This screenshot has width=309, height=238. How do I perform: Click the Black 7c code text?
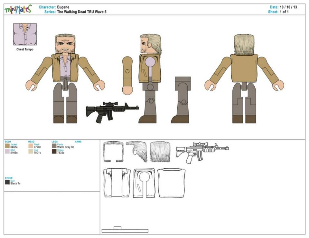15,183
